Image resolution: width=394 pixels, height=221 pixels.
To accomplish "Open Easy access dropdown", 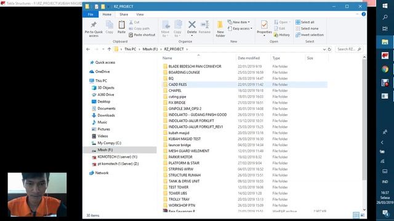I will 239,29.
